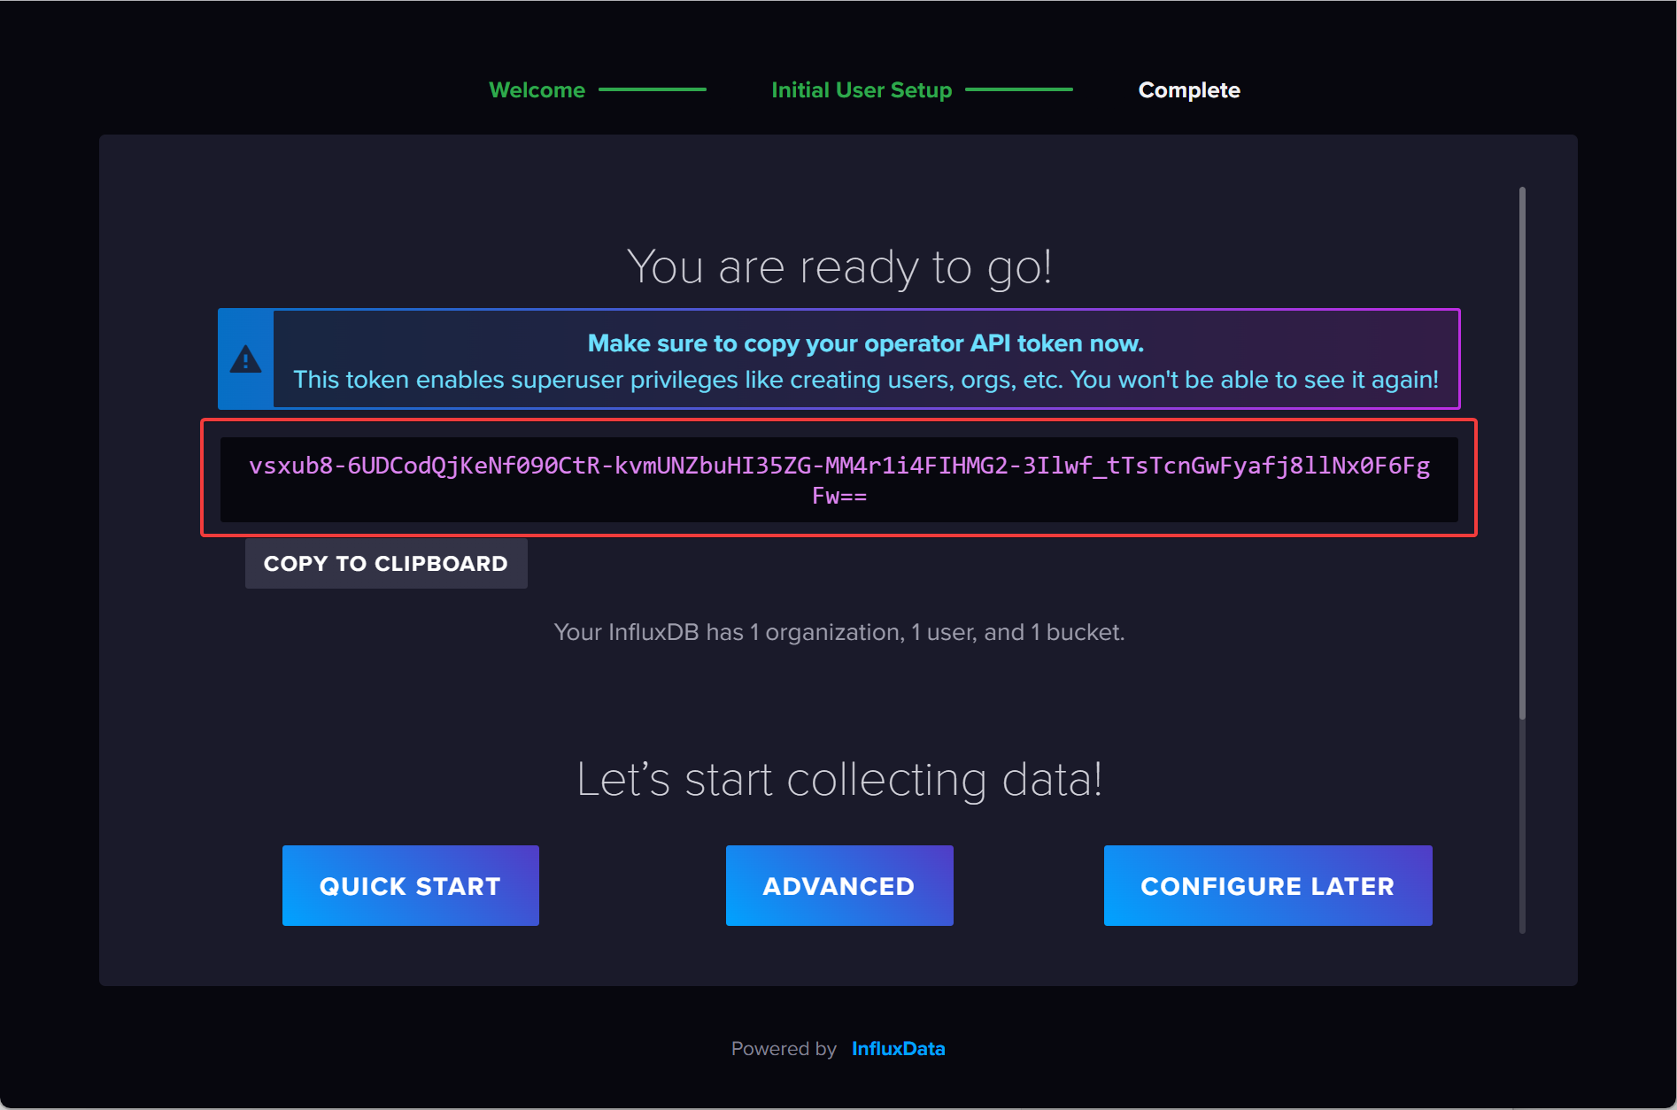Open the InfluxData link in the footer
Image resolution: width=1677 pixels, height=1110 pixels.
pos(898,1049)
